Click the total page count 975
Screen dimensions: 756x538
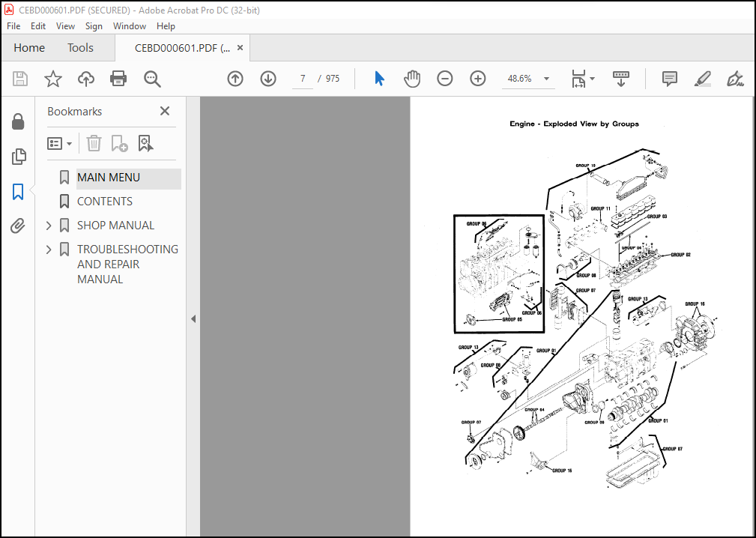(333, 79)
